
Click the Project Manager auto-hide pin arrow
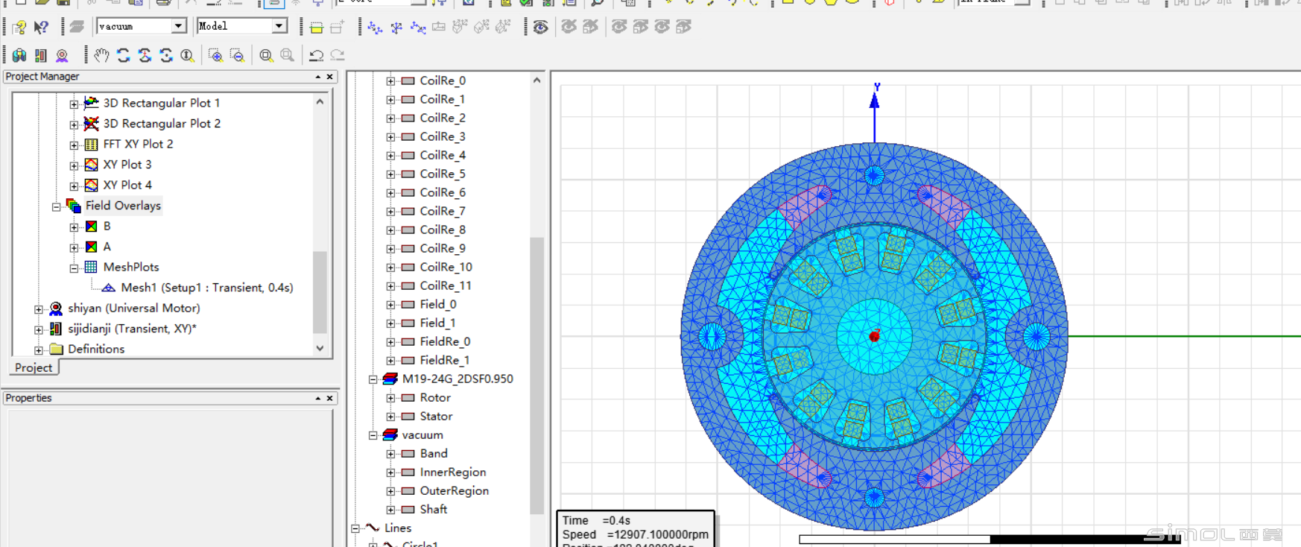[x=318, y=77]
